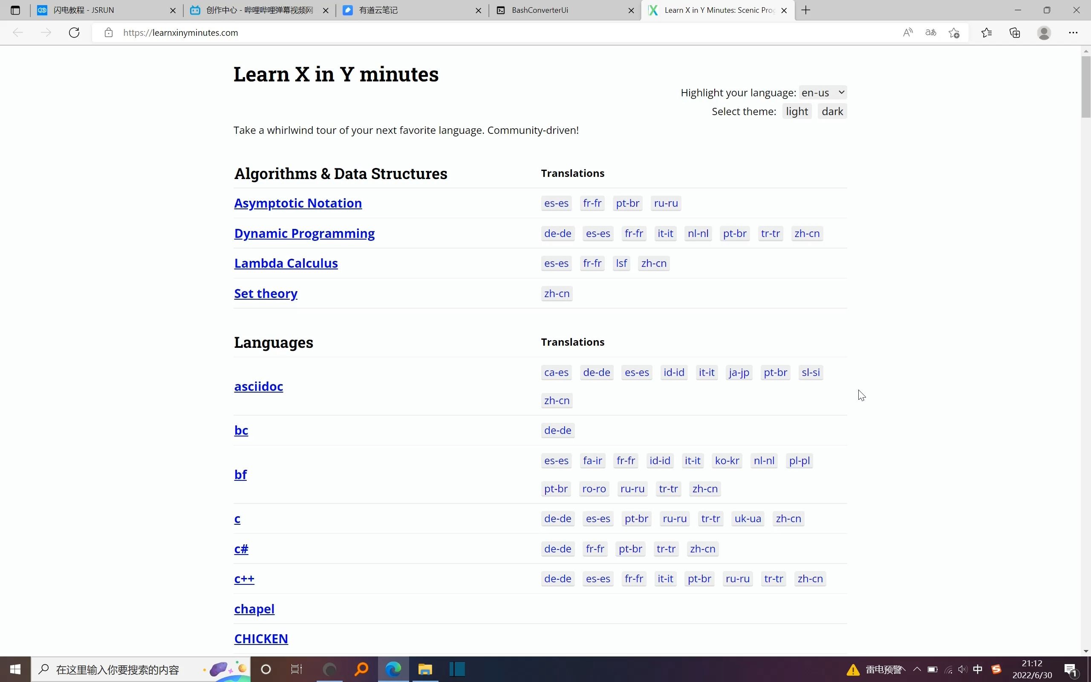The image size is (1091, 682).
Task: Click the Read aloud icon in address bar
Action: coord(907,32)
